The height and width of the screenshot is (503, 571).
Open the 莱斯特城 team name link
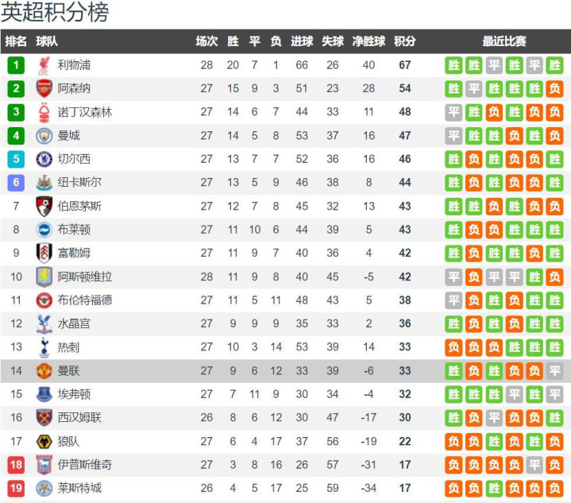[x=79, y=488]
